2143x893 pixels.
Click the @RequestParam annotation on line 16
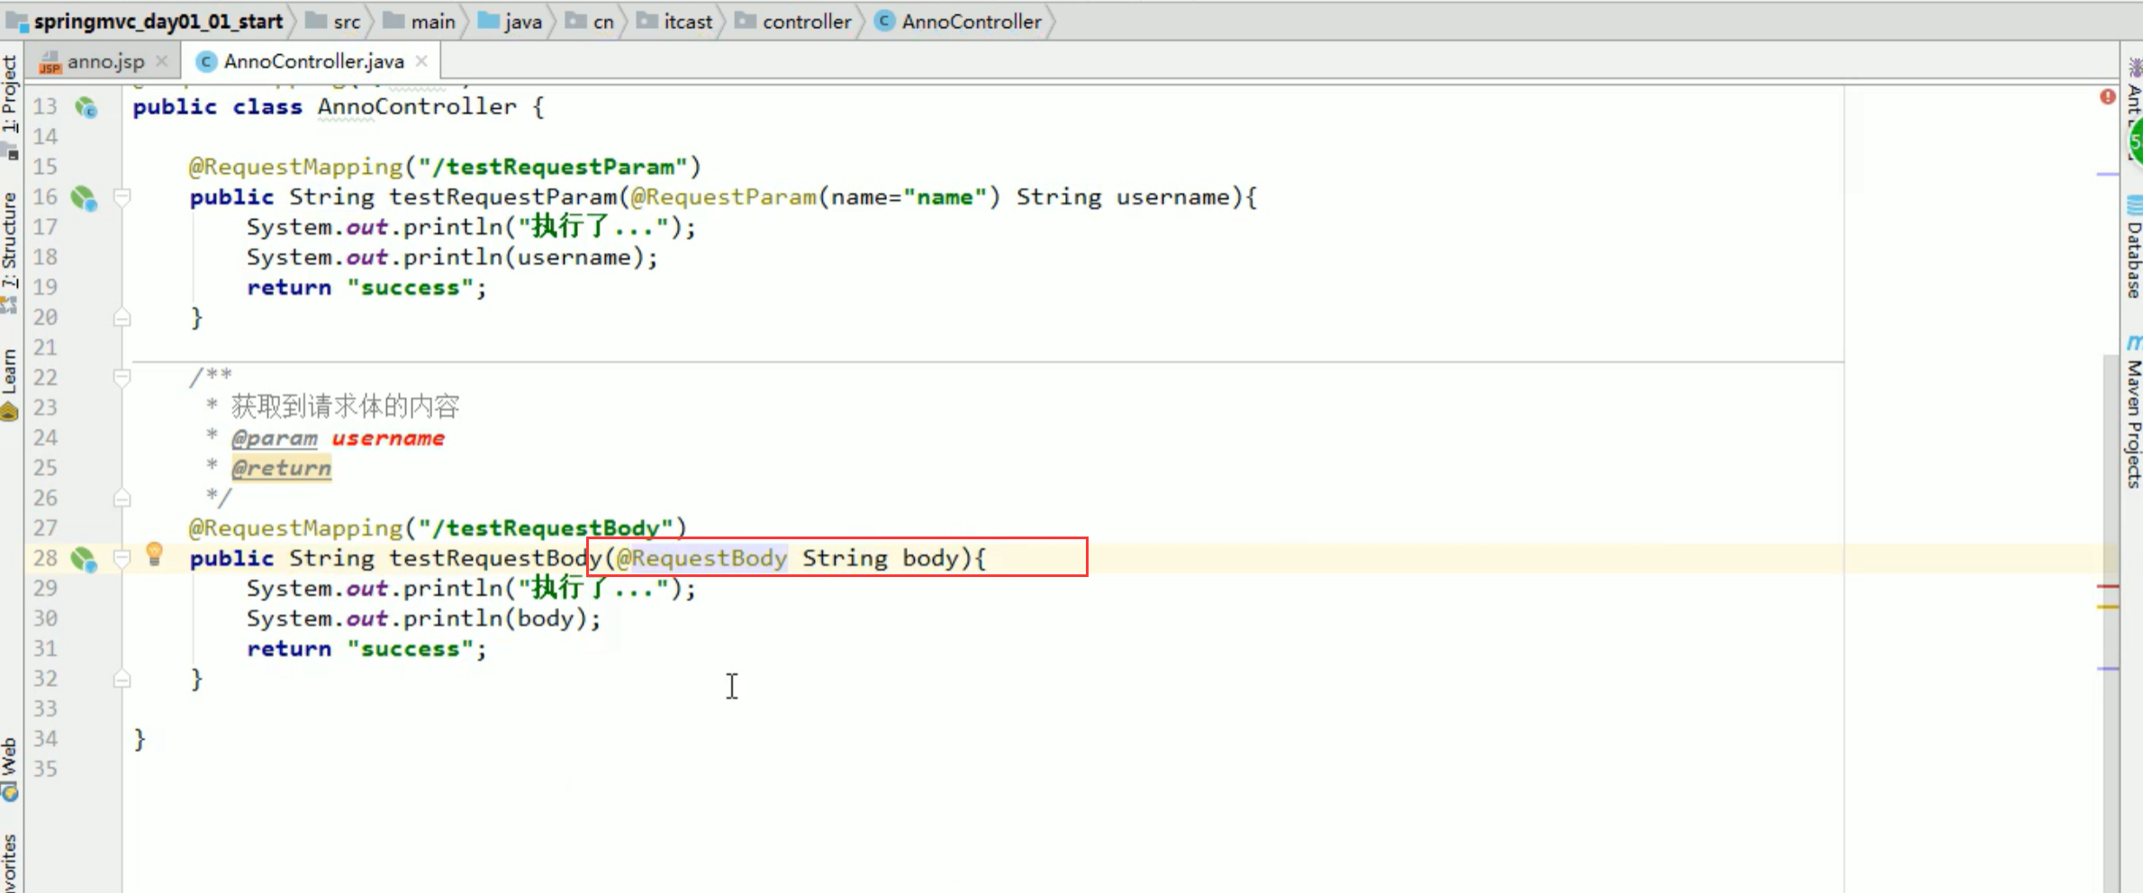[x=723, y=197]
